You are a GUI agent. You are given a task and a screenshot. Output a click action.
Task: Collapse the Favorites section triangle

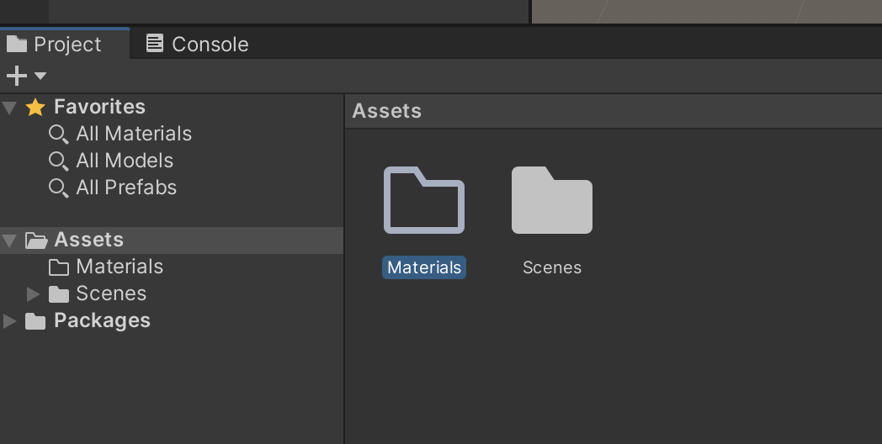point(9,107)
